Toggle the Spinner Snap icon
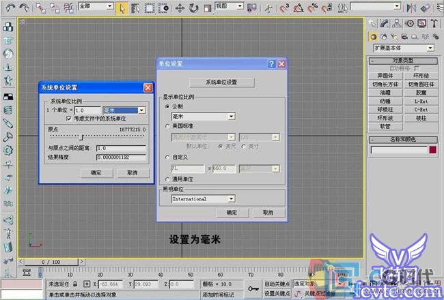Viewport: 444px width, 300px height. click(327, 8)
